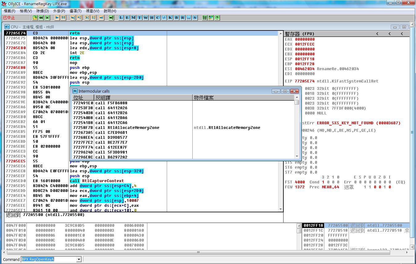The height and width of the screenshot is (264, 416).
Task: Open Executable modules with the E icon
Action: pos(127,18)
